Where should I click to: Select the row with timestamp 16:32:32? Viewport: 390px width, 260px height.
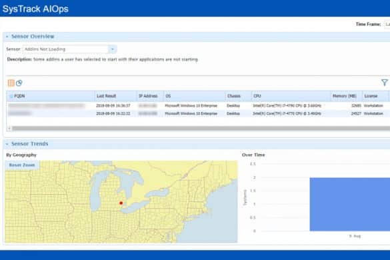[x=198, y=113]
